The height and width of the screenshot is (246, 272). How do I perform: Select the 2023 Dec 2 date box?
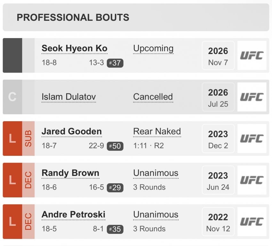tap(218, 139)
